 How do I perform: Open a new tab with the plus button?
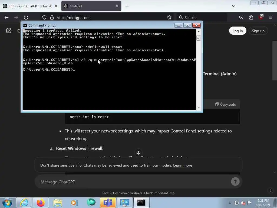click(x=127, y=6)
